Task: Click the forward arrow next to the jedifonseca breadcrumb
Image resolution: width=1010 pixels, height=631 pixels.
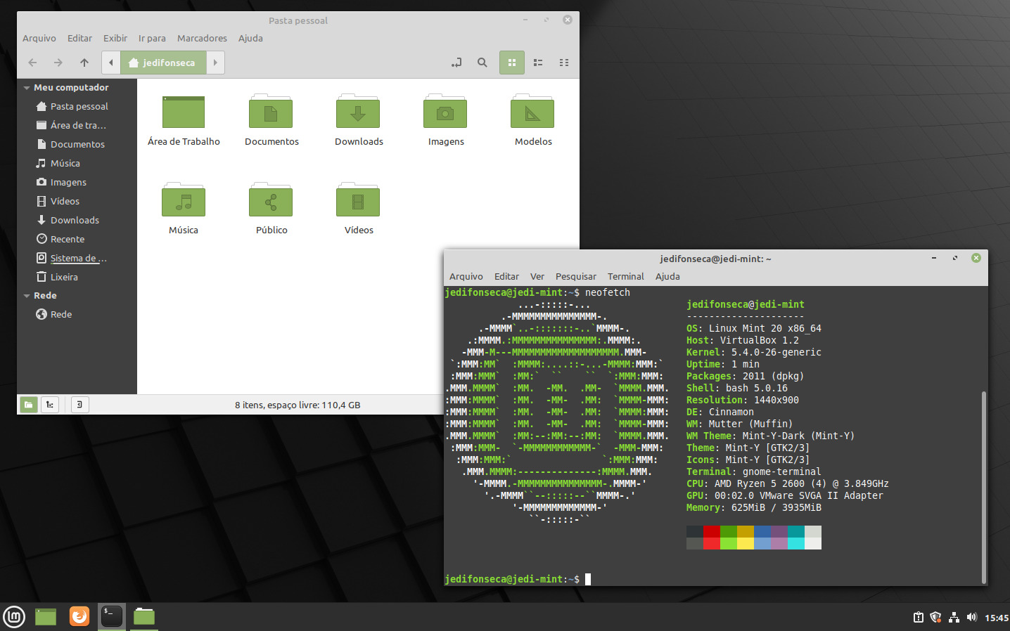Action: (x=216, y=62)
